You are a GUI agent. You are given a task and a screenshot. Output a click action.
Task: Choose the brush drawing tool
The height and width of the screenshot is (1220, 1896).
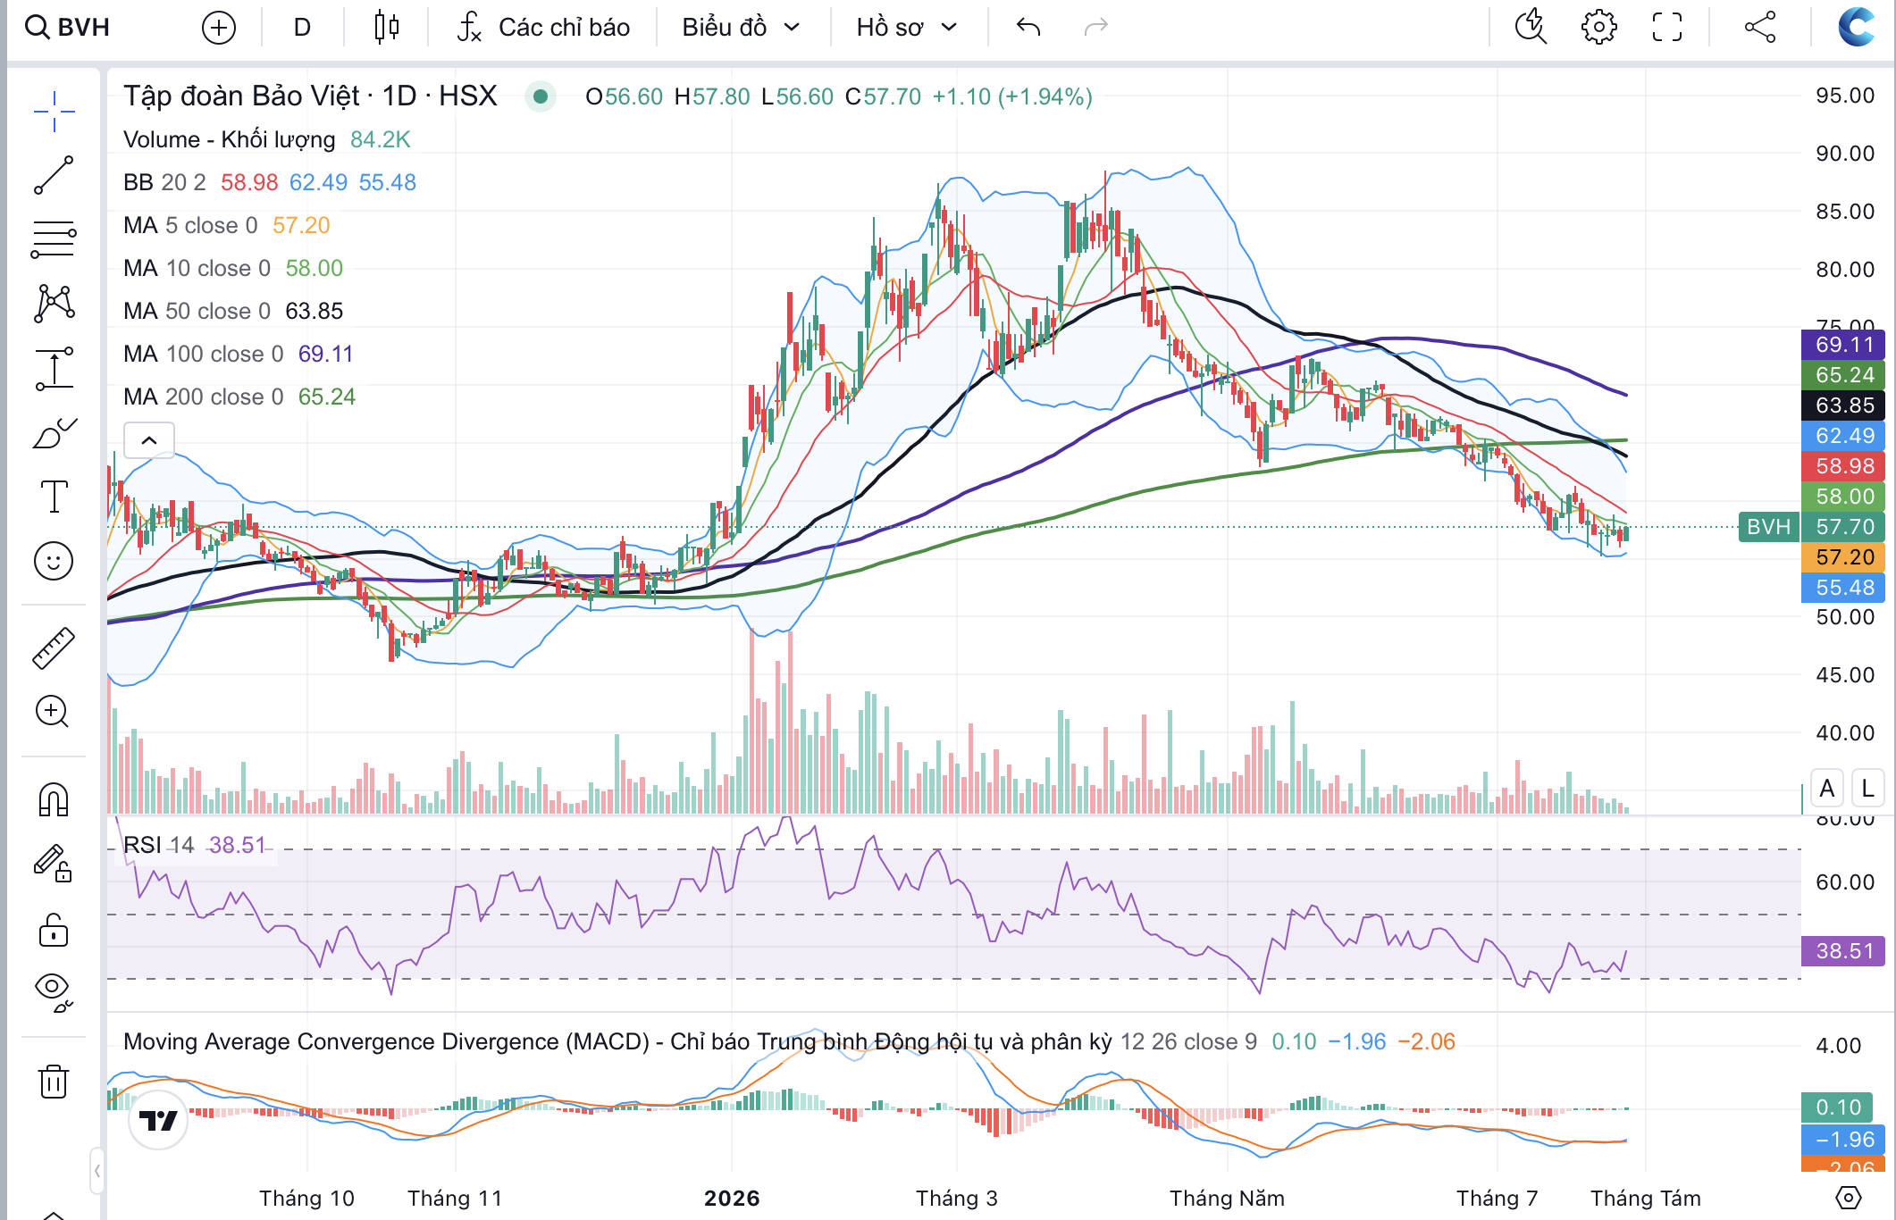pos(54,434)
